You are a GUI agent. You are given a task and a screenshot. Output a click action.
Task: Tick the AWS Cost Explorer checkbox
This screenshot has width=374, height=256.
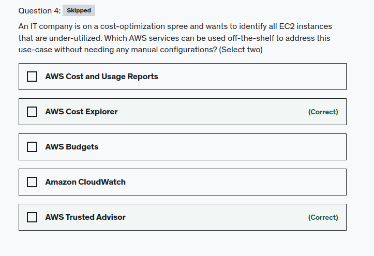32,112
